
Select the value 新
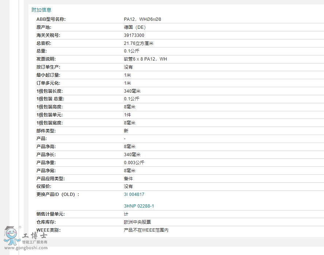[126, 131]
